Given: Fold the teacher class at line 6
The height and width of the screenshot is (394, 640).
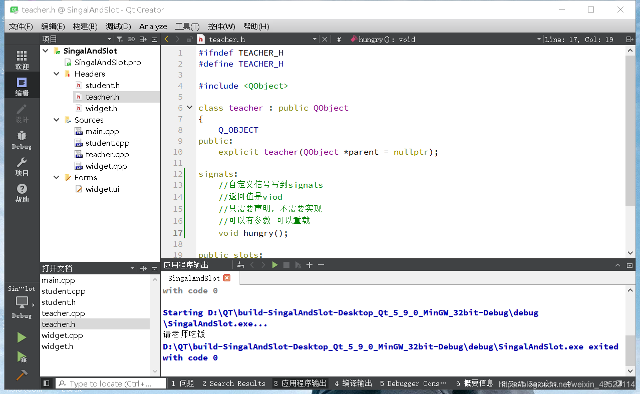Looking at the screenshot, I should (189, 107).
